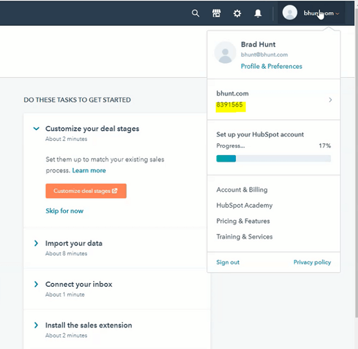358x349 pixels.
Task: Click the 17% progress value
Action: (324, 146)
